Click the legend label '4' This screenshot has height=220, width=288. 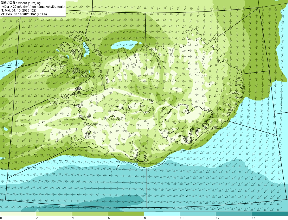[73, 218]
